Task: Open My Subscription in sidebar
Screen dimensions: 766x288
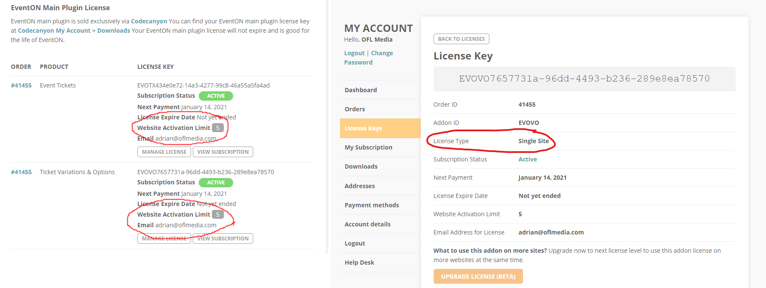Action: point(368,147)
